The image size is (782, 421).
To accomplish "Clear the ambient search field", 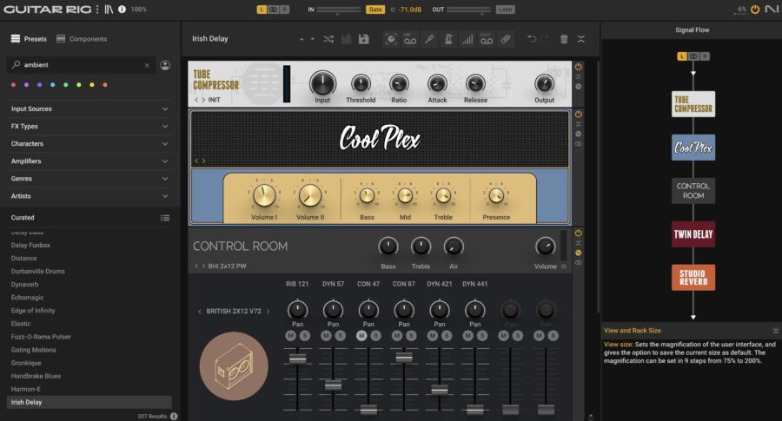I will click(x=147, y=65).
